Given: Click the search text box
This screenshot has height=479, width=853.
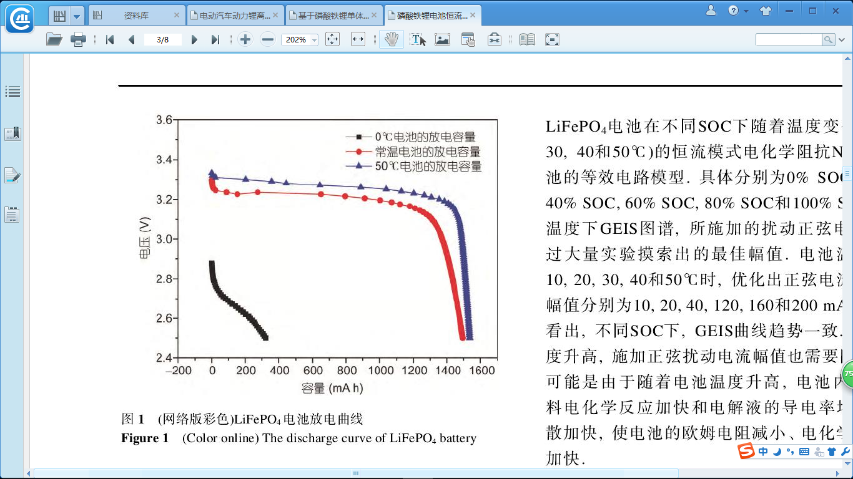Looking at the screenshot, I should (x=789, y=40).
